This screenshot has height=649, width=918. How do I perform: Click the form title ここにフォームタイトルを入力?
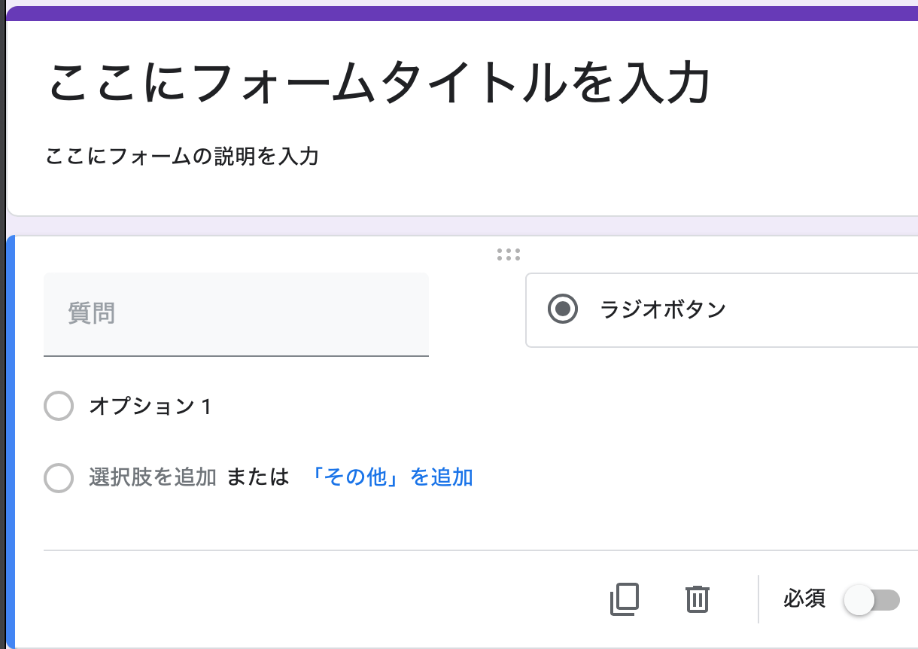379,83
